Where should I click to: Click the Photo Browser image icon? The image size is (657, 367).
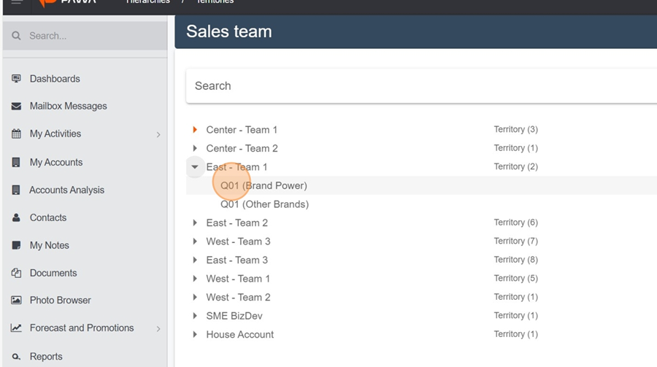coord(16,300)
